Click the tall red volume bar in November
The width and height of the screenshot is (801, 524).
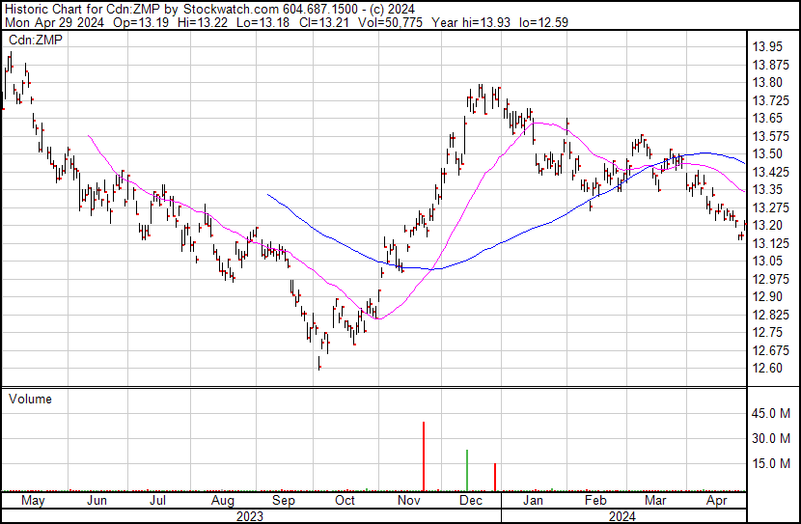point(424,456)
